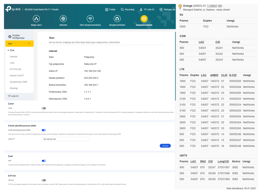Turn off the NAT toggle

coord(44,161)
